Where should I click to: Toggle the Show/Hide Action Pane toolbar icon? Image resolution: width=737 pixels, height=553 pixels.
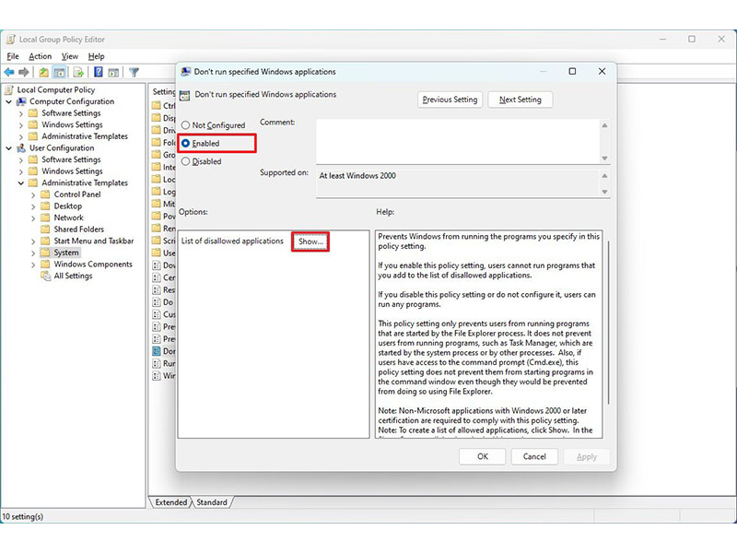point(113,73)
